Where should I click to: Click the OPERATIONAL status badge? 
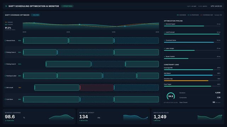[67, 6]
